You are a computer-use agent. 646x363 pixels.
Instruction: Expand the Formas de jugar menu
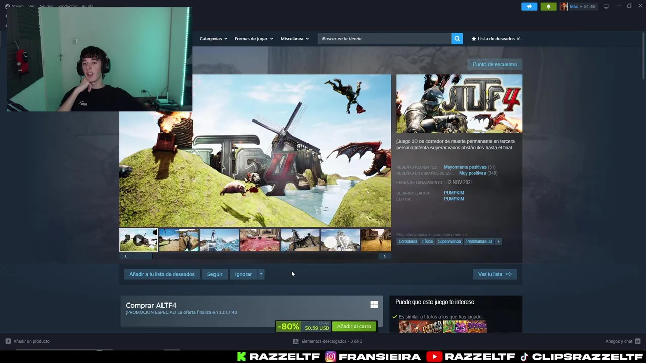[253, 39]
